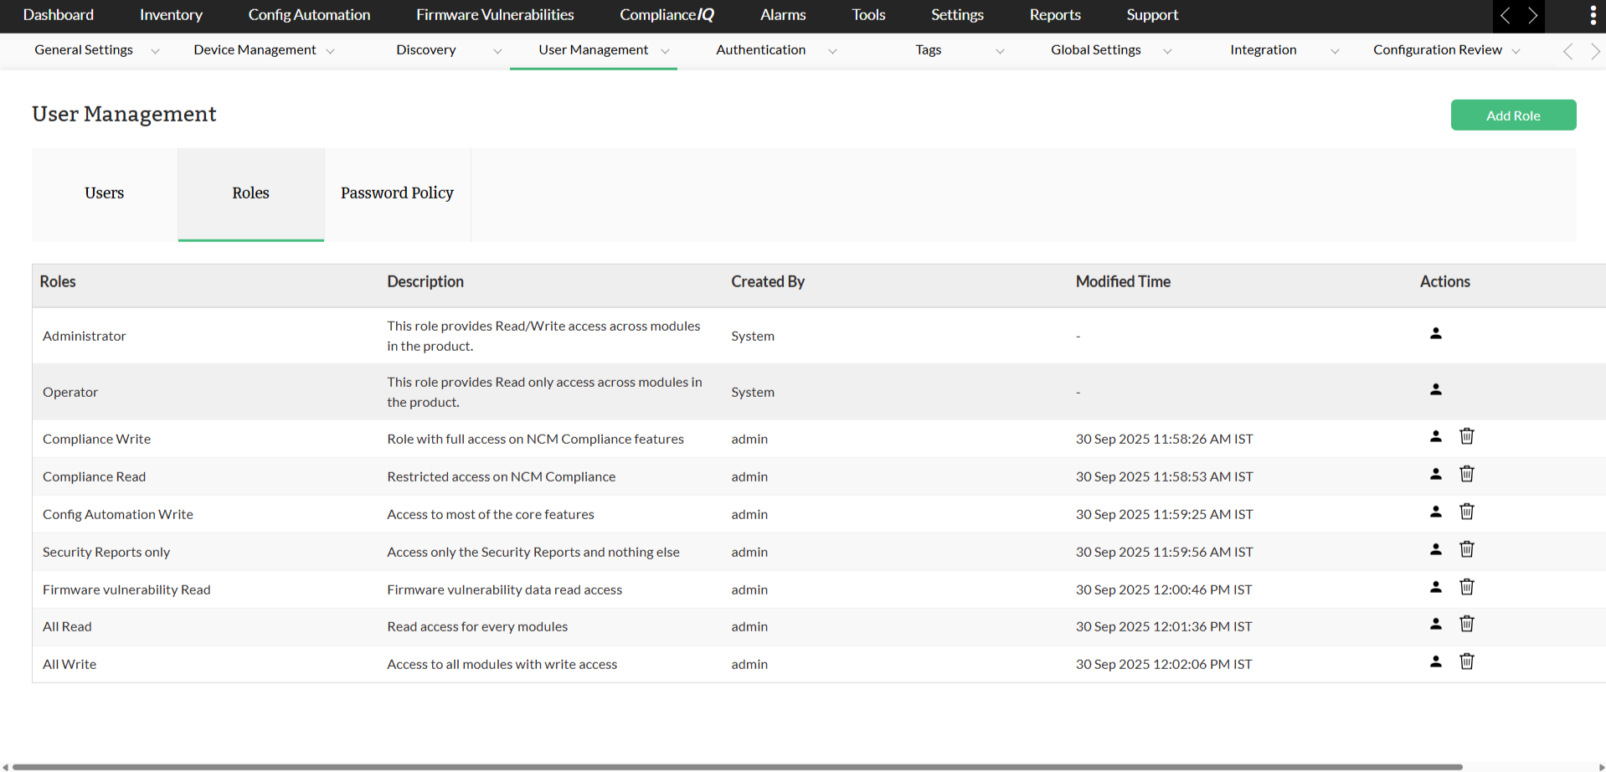Expand the Authentication dropdown chevron
The image size is (1606, 772).
[832, 51]
